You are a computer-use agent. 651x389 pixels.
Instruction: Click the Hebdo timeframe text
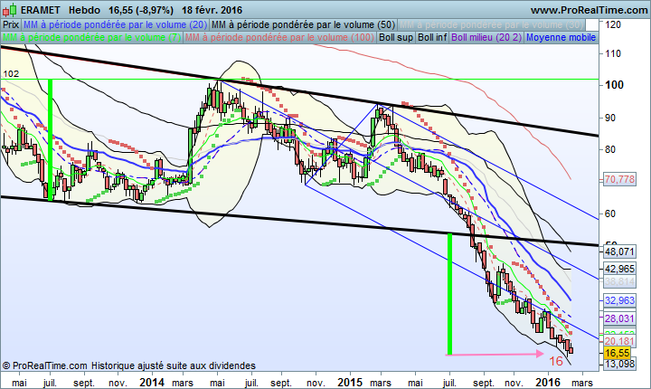tap(84, 10)
